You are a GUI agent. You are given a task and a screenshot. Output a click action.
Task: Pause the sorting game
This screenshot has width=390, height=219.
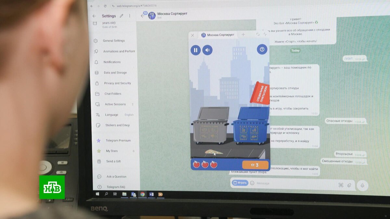[x=195, y=50]
